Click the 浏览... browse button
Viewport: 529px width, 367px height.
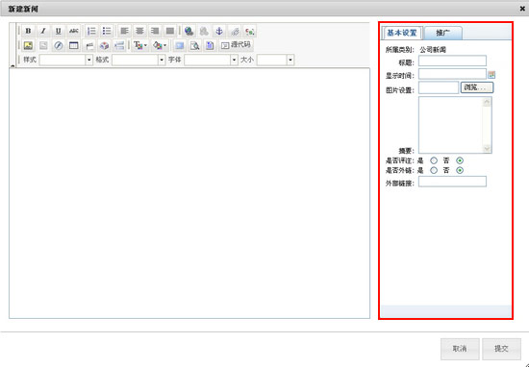click(477, 87)
